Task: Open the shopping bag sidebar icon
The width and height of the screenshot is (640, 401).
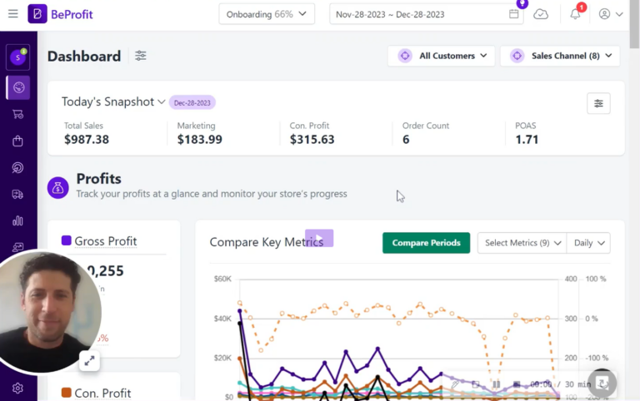Action: (x=17, y=141)
